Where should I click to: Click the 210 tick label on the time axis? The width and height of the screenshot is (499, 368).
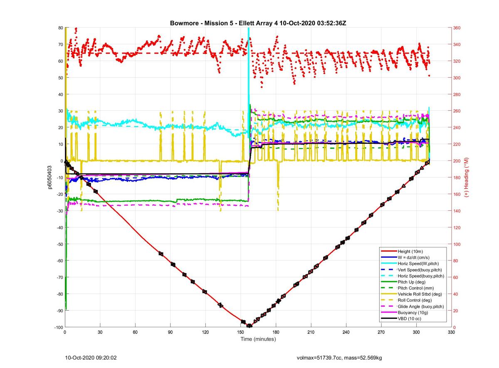click(x=311, y=333)
